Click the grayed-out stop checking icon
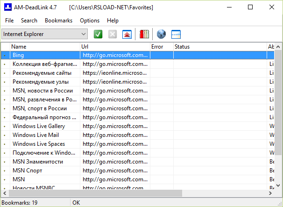Image resolution: width=283 pixels, height=207 pixels. pyautogui.click(x=113, y=34)
